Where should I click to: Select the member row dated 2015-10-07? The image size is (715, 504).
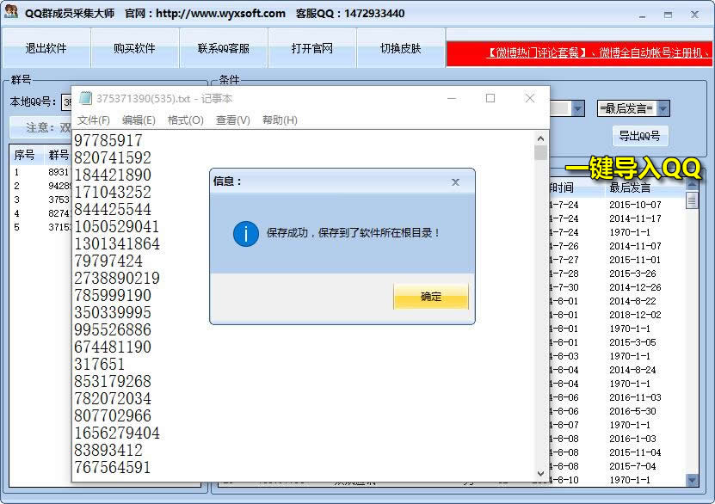pyautogui.click(x=617, y=205)
